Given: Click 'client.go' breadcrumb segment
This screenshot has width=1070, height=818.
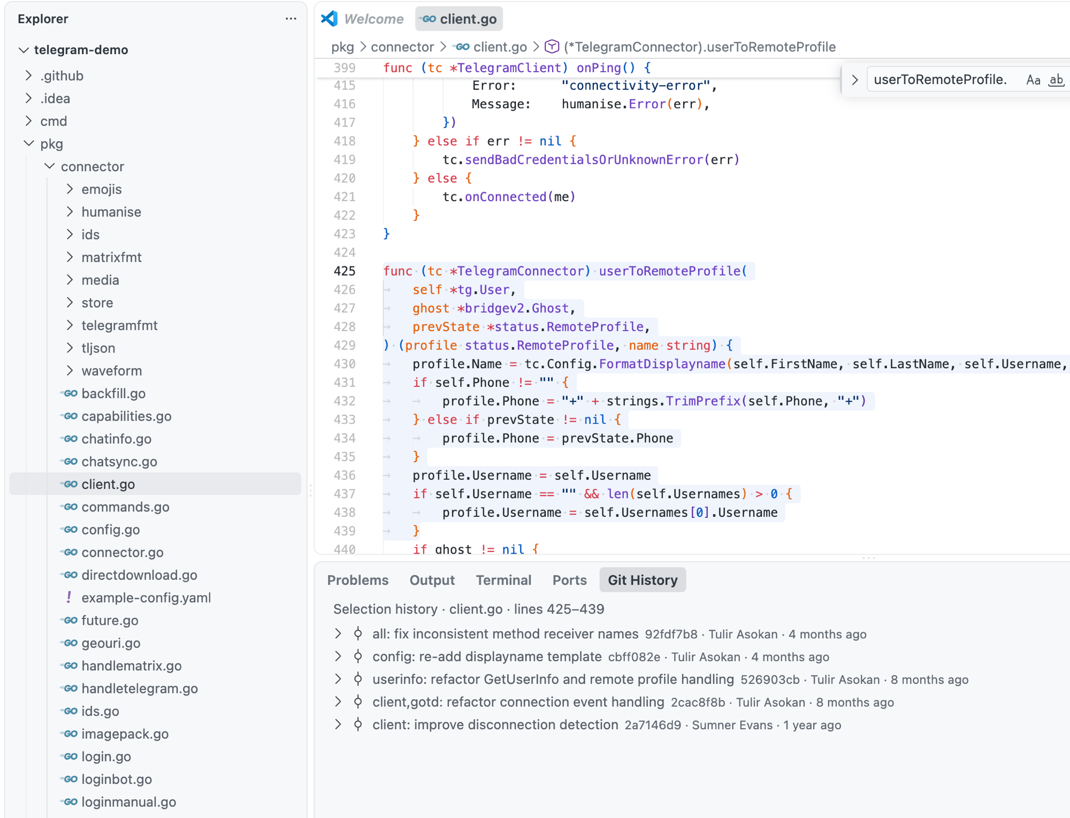Looking at the screenshot, I should (x=500, y=47).
